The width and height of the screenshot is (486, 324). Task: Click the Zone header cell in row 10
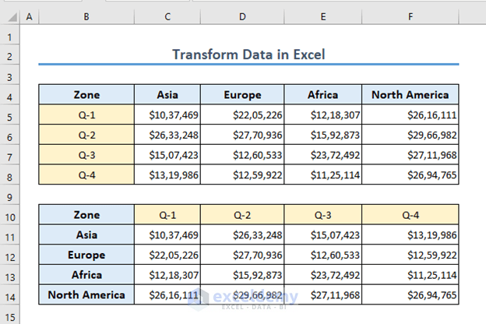pos(86,215)
